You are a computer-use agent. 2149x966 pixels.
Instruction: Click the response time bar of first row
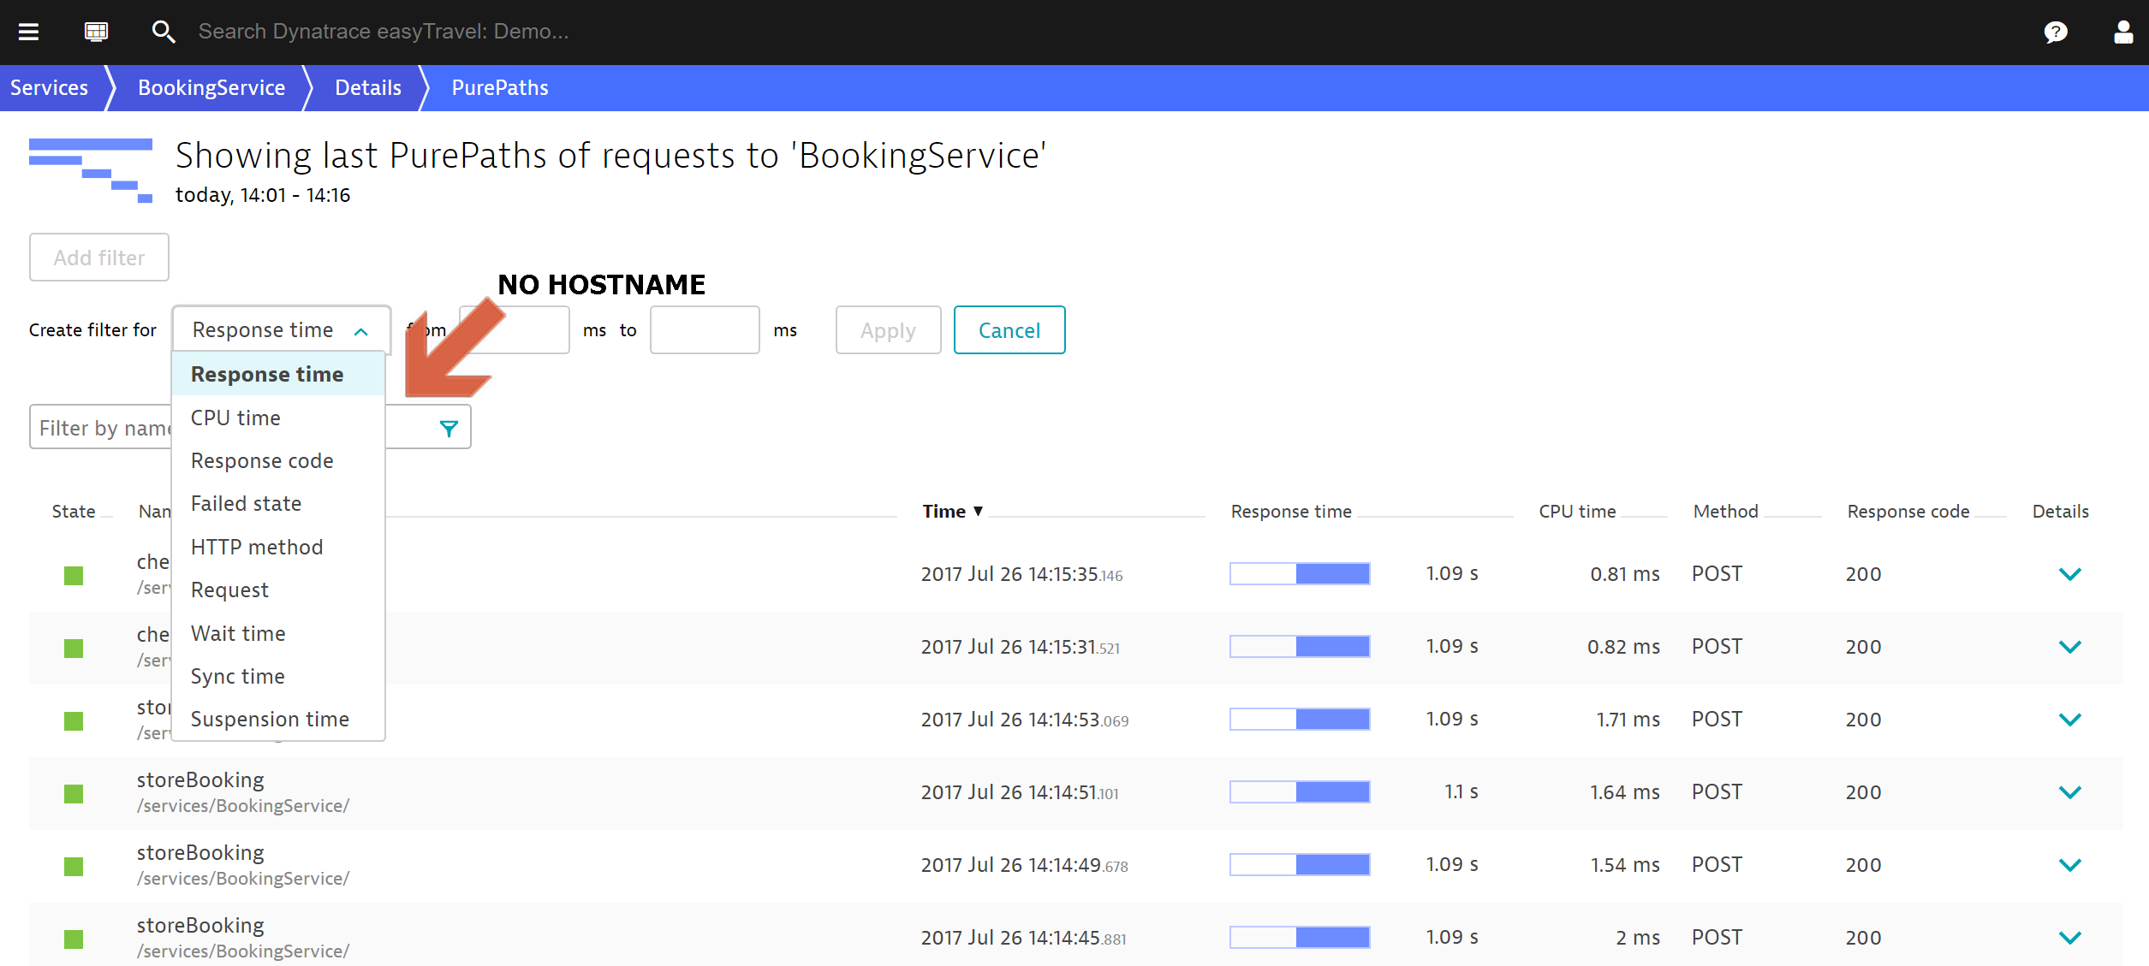pyautogui.click(x=1299, y=574)
